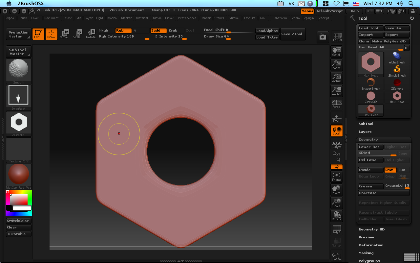Click the AAHalf view icon
Viewport: 420px width, 263px height.
336,91
